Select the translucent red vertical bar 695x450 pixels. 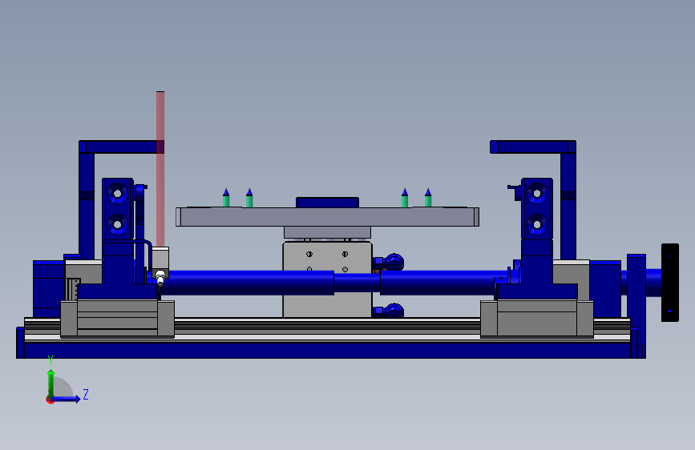pyautogui.click(x=160, y=168)
